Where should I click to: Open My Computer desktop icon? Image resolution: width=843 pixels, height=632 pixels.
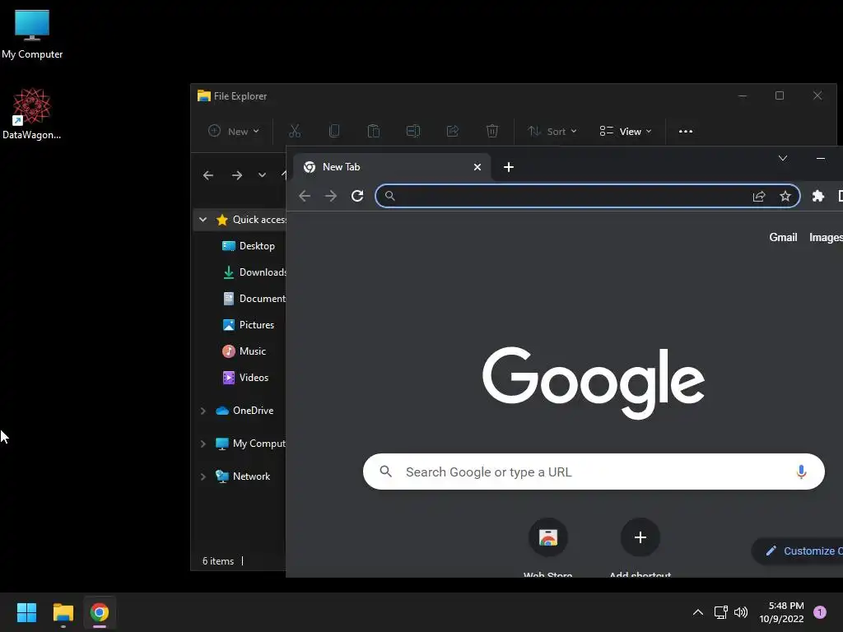[x=32, y=35]
